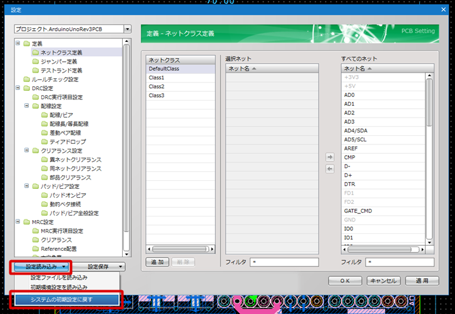455x314 pixels.
Task: Select the GATE_CMD net
Action: coord(383,211)
